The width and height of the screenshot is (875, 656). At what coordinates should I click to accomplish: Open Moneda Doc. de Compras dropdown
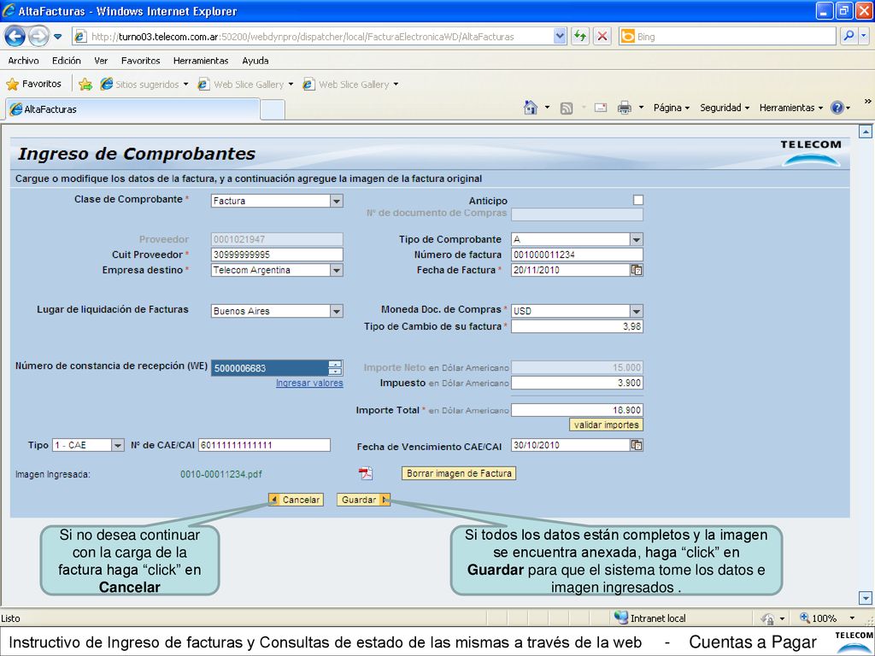click(636, 311)
